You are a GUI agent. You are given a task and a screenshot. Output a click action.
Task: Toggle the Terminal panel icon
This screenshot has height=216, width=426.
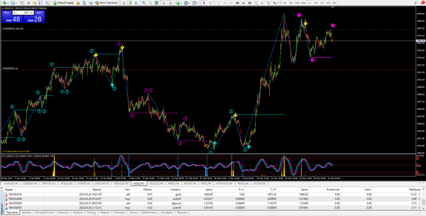coord(41,3)
